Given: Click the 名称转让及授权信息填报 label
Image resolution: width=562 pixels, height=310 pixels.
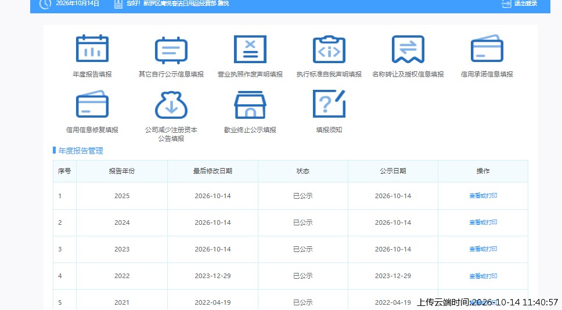Looking at the screenshot, I should tap(408, 74).
